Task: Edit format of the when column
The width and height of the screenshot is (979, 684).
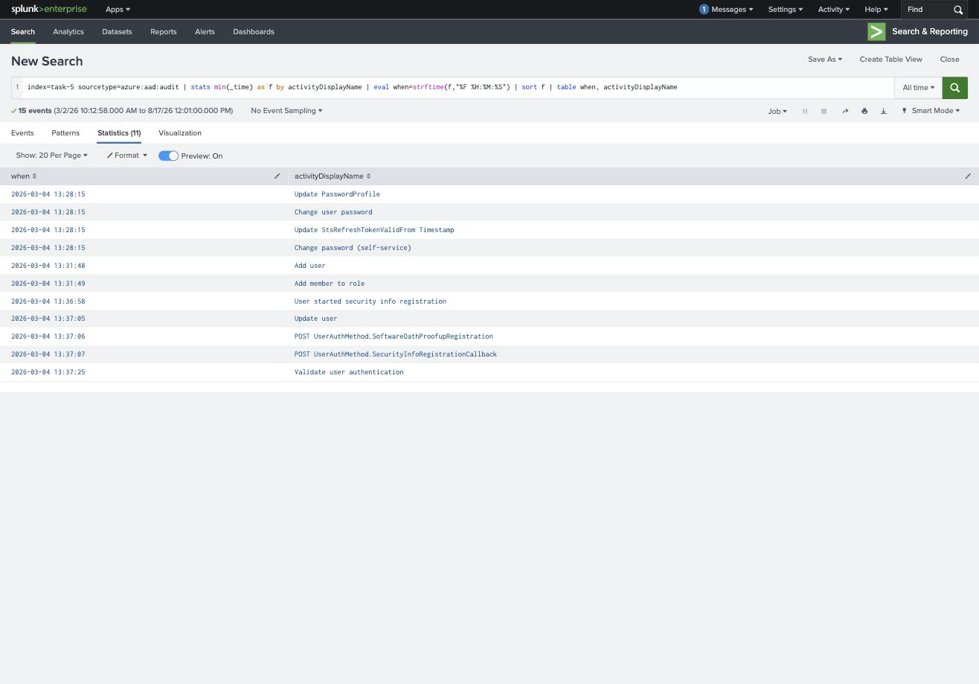Action: 277,176
